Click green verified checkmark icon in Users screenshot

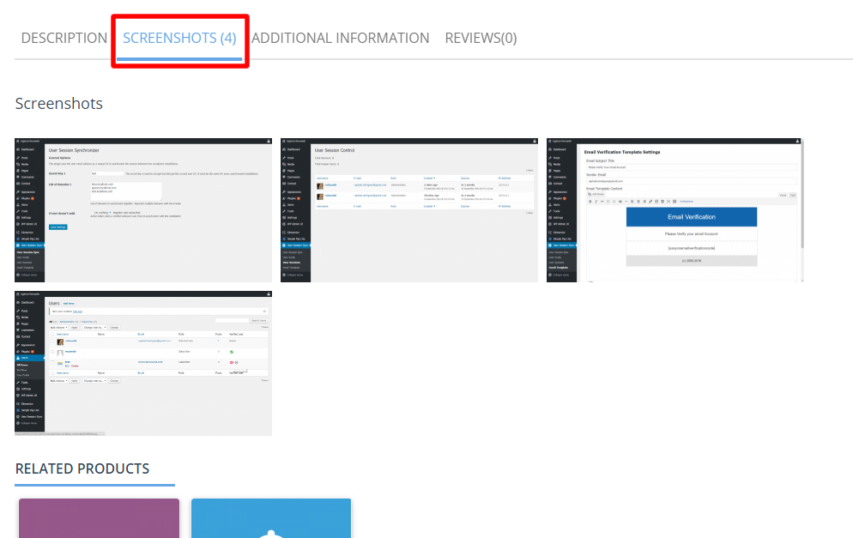point(232,352)
